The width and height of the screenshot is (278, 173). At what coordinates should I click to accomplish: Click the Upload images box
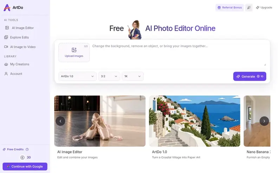pyautogui.click(x=74, y=53)
